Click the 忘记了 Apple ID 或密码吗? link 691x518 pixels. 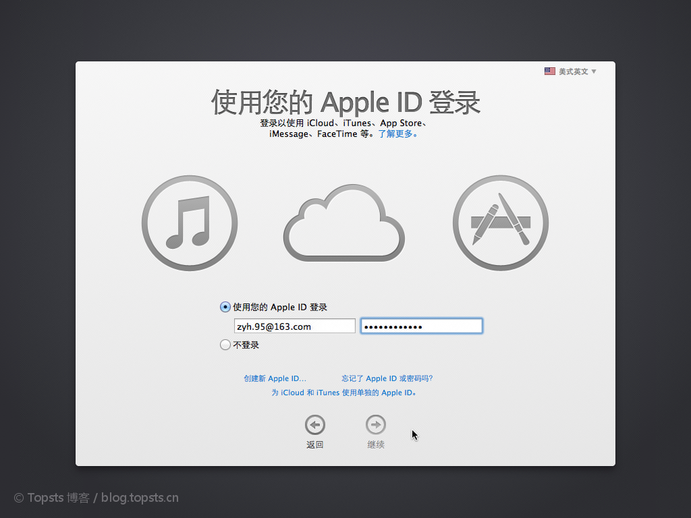(x=387, y=378)
